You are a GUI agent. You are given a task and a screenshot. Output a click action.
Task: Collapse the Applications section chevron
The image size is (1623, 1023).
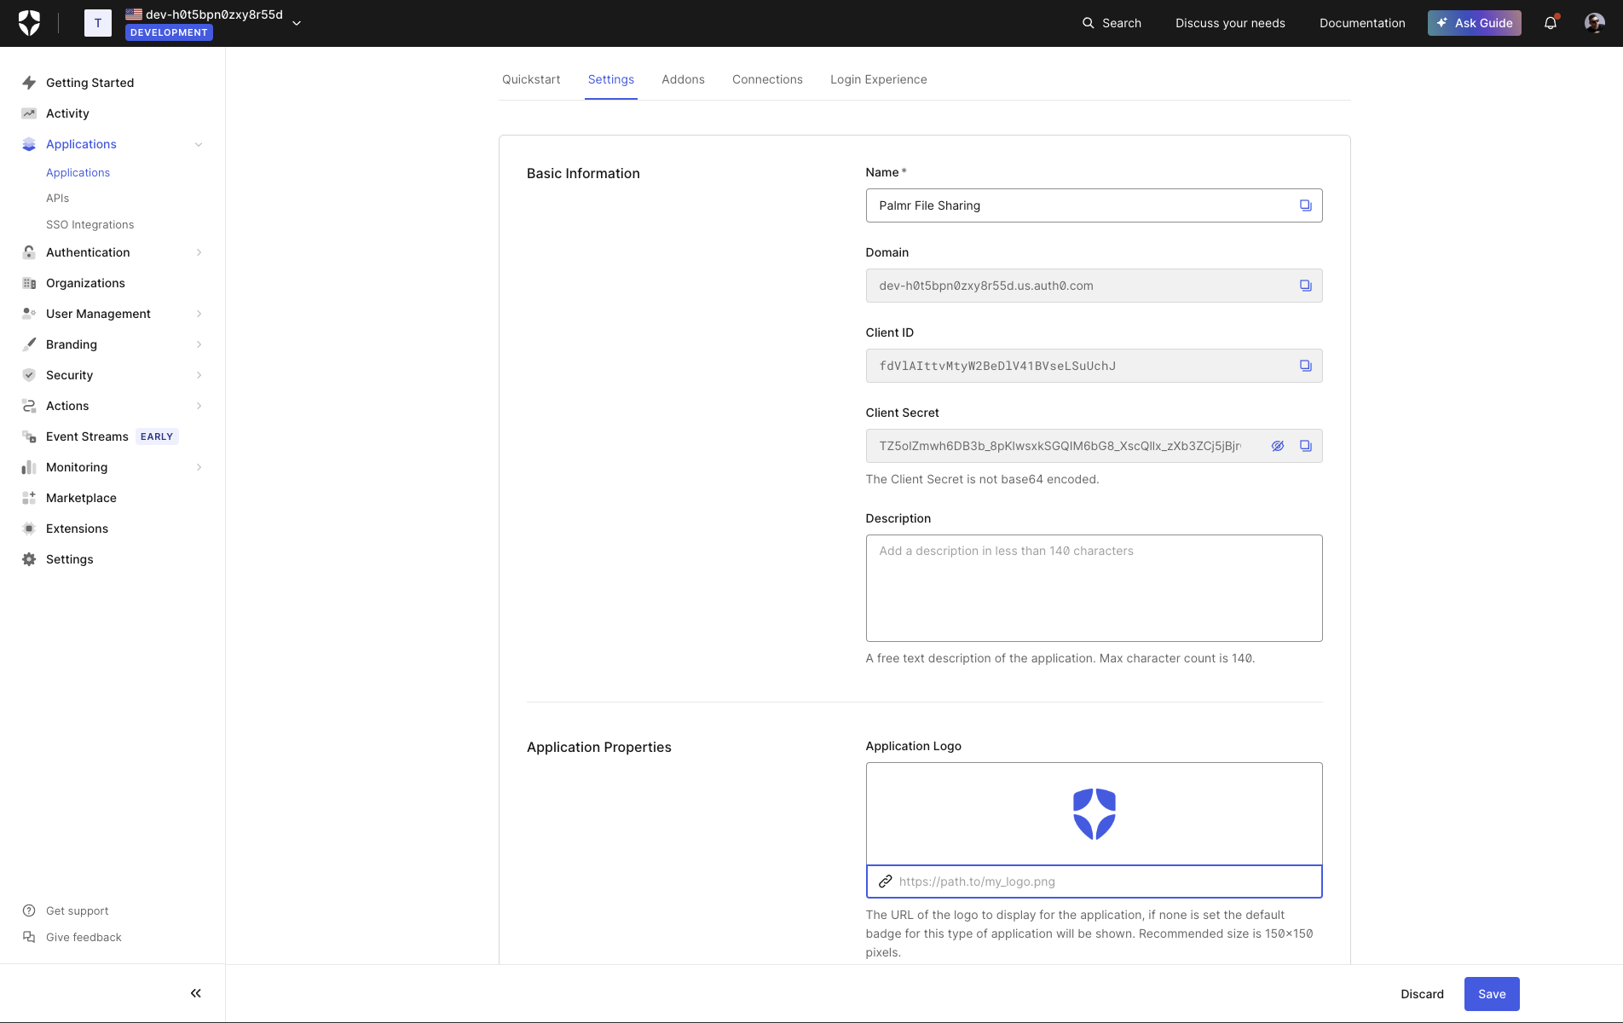(x=199, y=144)
